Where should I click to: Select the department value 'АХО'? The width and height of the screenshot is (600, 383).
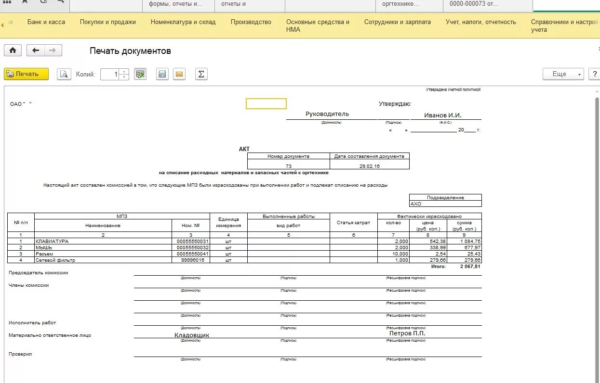[445, 204]
